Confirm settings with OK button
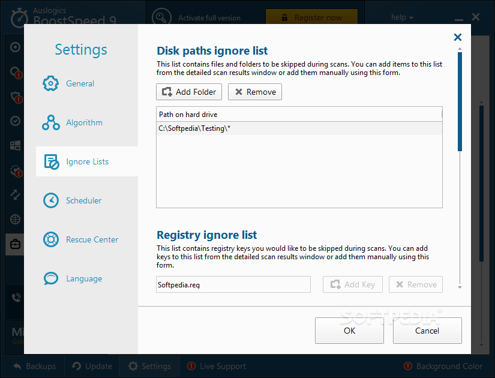495x378 pixels. click(349, 331)
